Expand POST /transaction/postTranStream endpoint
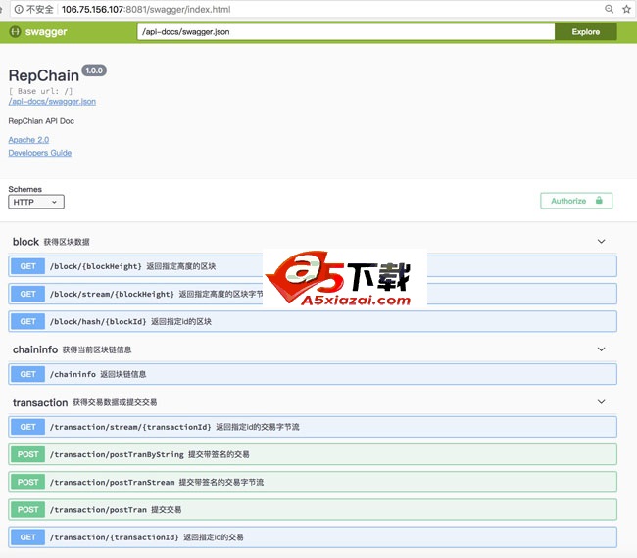This screenshot has width=637, height=558. point(313,482)
